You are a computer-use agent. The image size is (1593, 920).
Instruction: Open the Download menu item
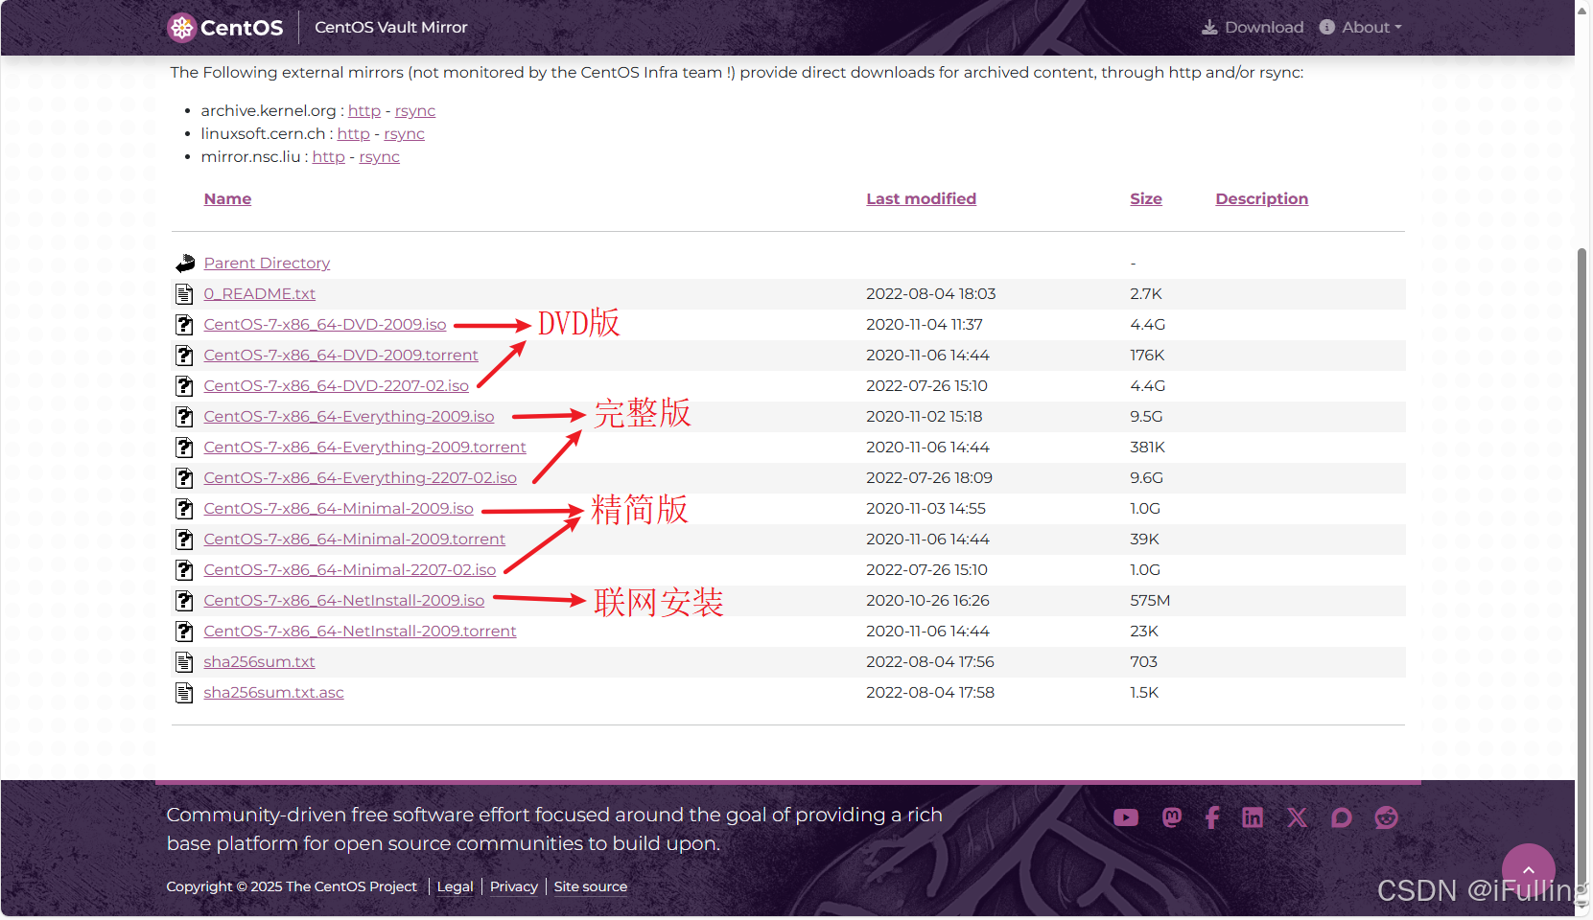pyautogui.click(x=1253, y=28)
